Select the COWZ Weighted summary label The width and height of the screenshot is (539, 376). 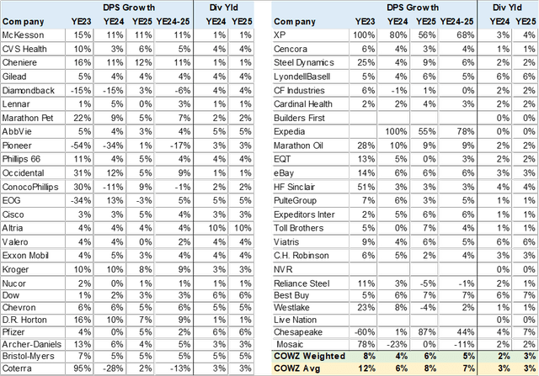click(309, 357)
